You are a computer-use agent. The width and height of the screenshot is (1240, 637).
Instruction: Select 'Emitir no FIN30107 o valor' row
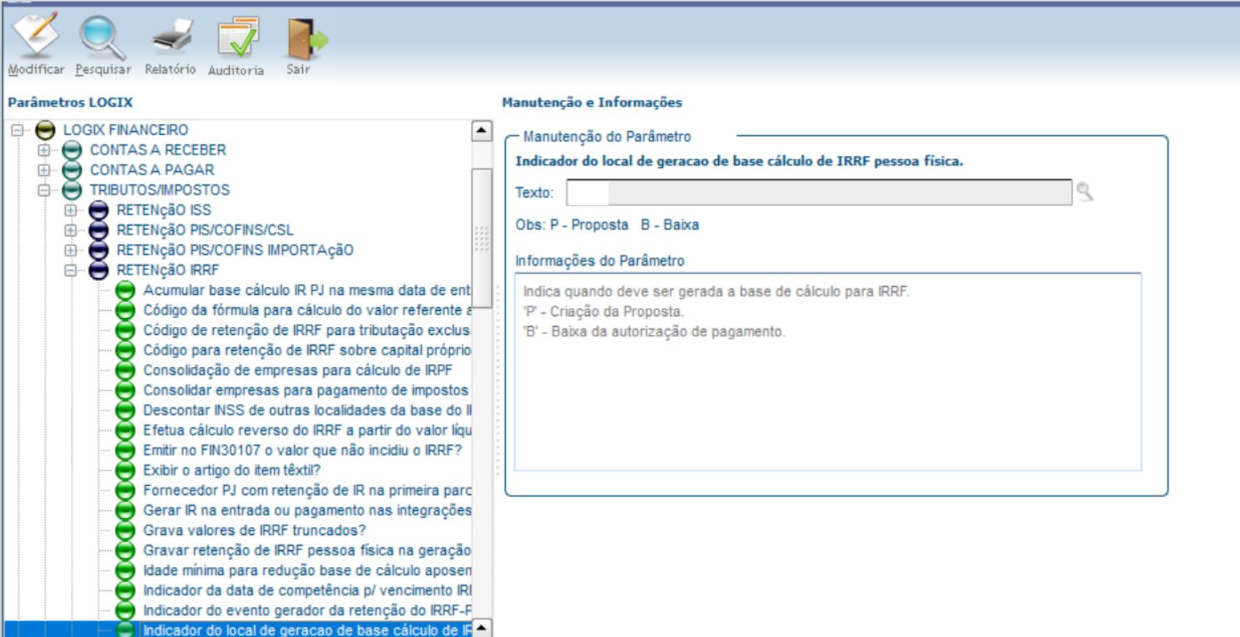(302, 451)
